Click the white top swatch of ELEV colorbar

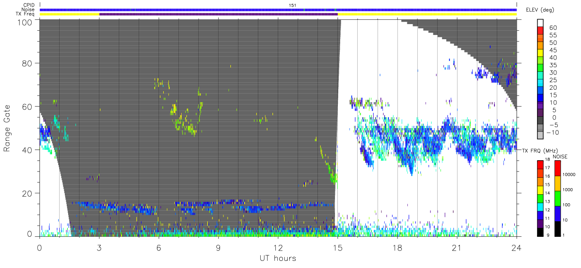tap(540, 23)
